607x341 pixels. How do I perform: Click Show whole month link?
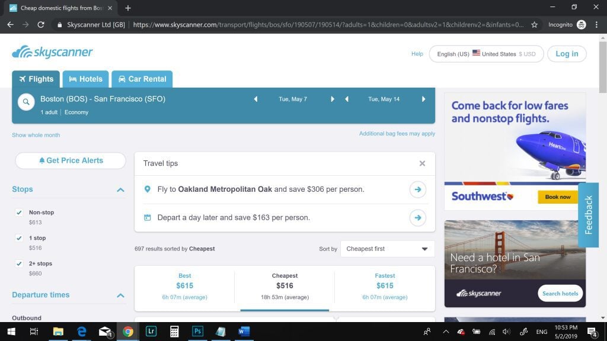(36, 135)
